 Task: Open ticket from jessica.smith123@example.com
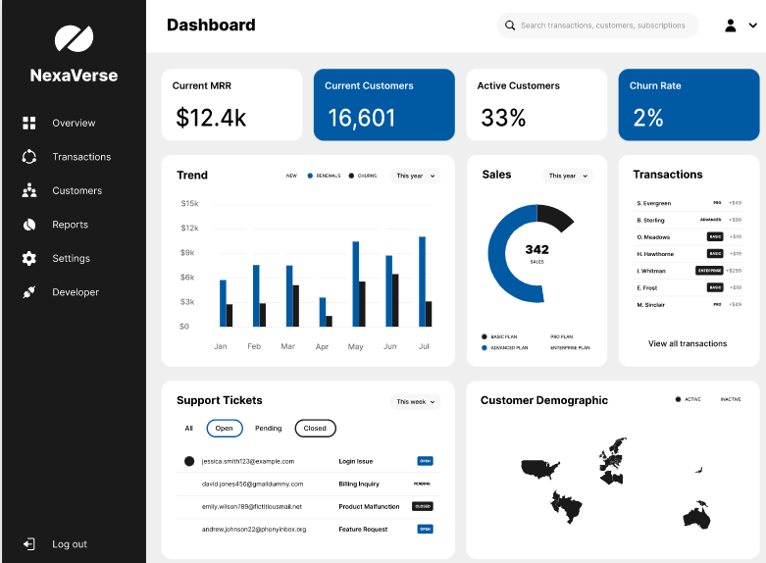(x=247, y=461)
